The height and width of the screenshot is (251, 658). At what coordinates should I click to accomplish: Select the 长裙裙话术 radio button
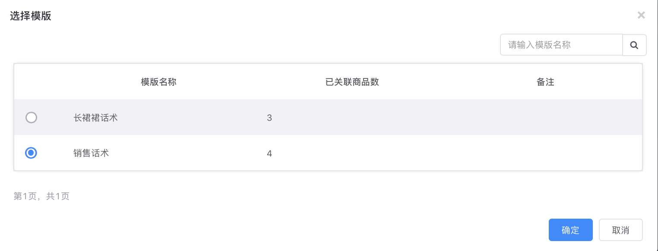31,117
